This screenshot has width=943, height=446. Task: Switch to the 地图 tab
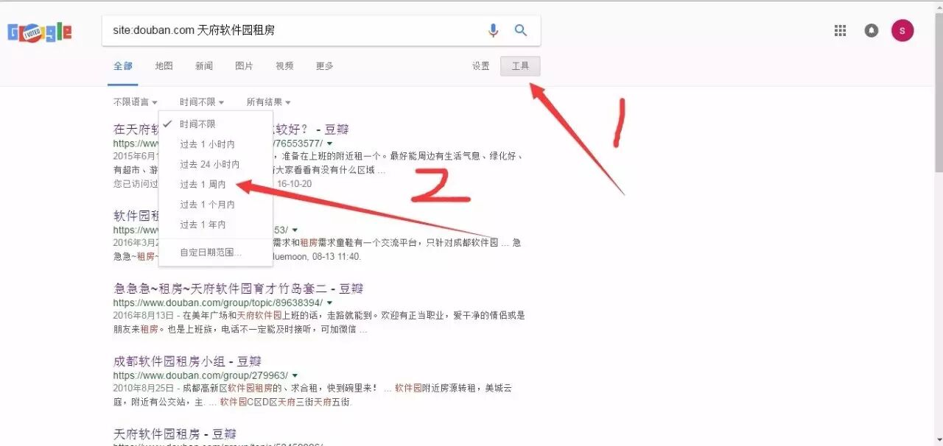coord(164,66)
